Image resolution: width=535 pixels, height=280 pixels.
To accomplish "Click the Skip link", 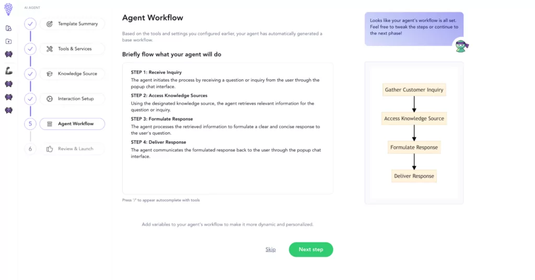I will coord(270,250).
